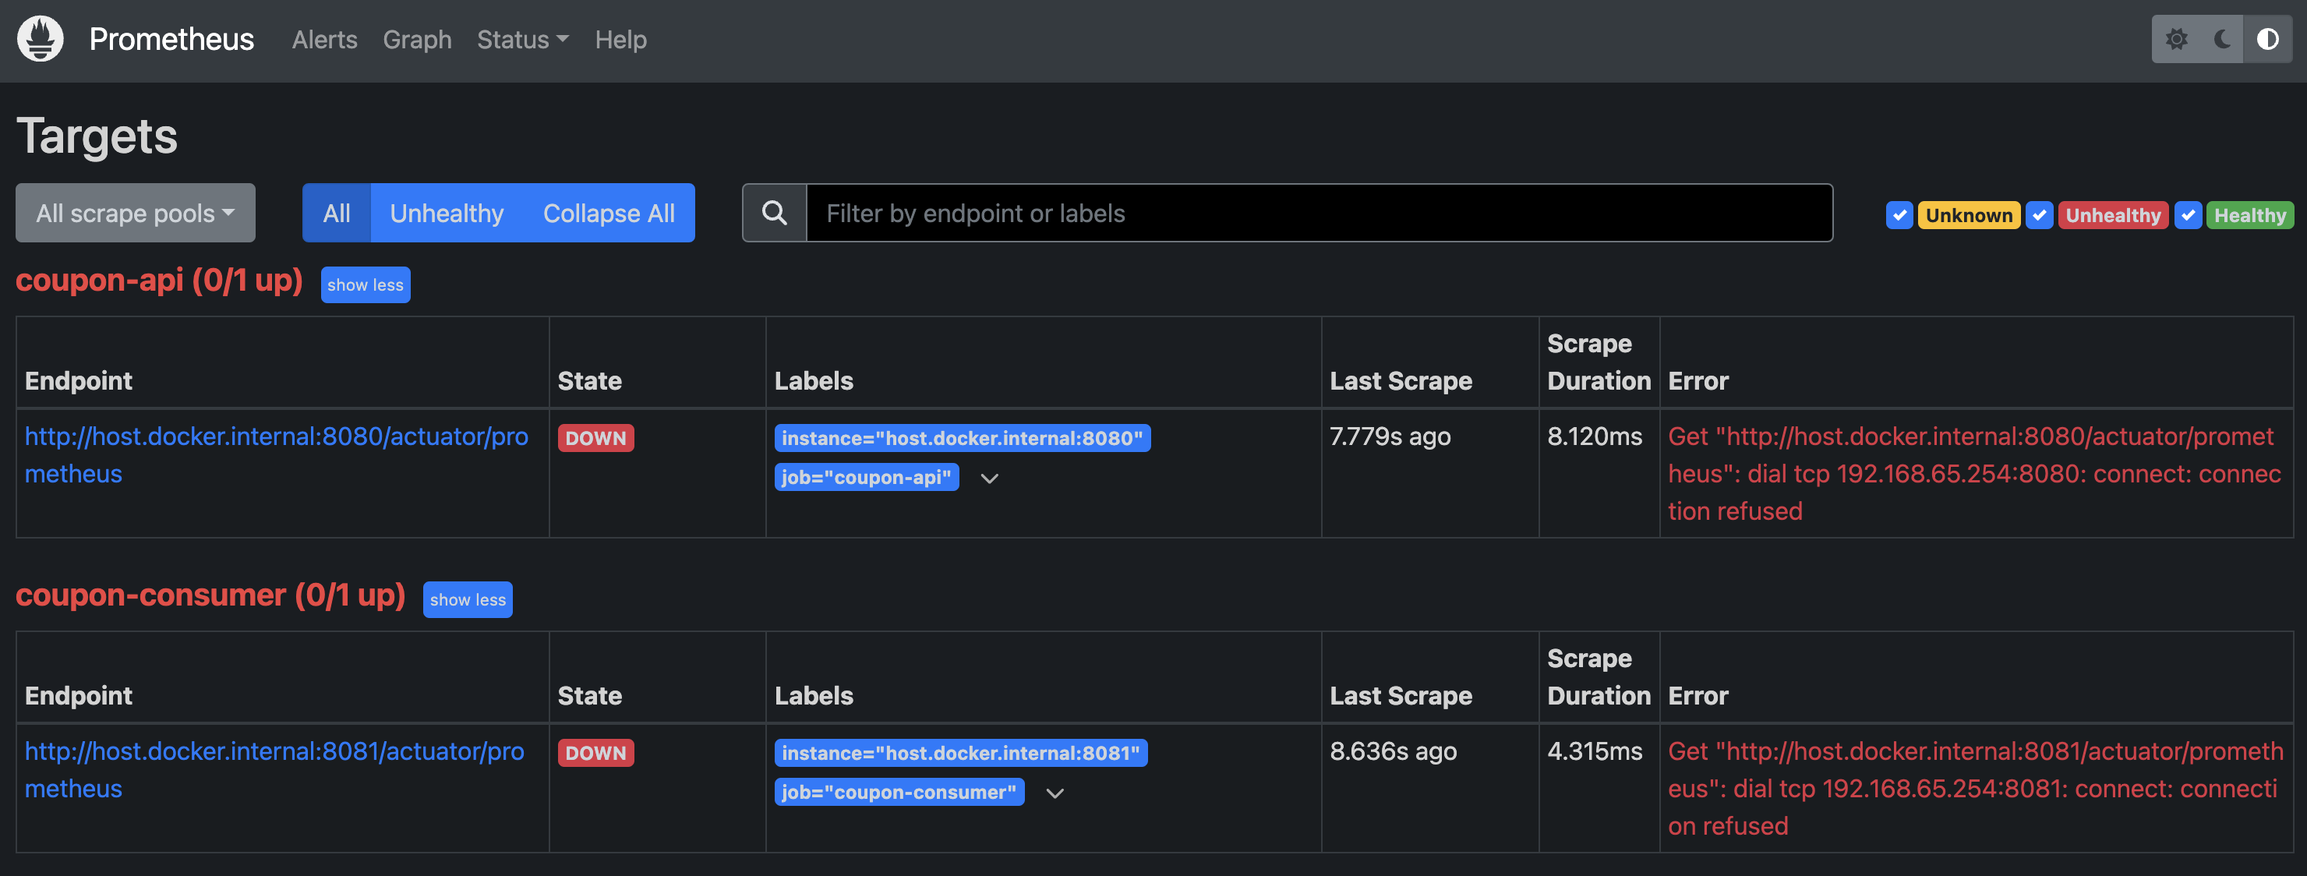Open the All scrape pools dropdown
Viewport: 2307px width, 876px height.
click(x=136, y=214)
